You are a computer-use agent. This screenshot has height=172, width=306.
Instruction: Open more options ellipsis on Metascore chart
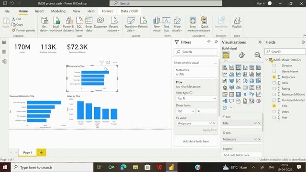coord(115,63)
